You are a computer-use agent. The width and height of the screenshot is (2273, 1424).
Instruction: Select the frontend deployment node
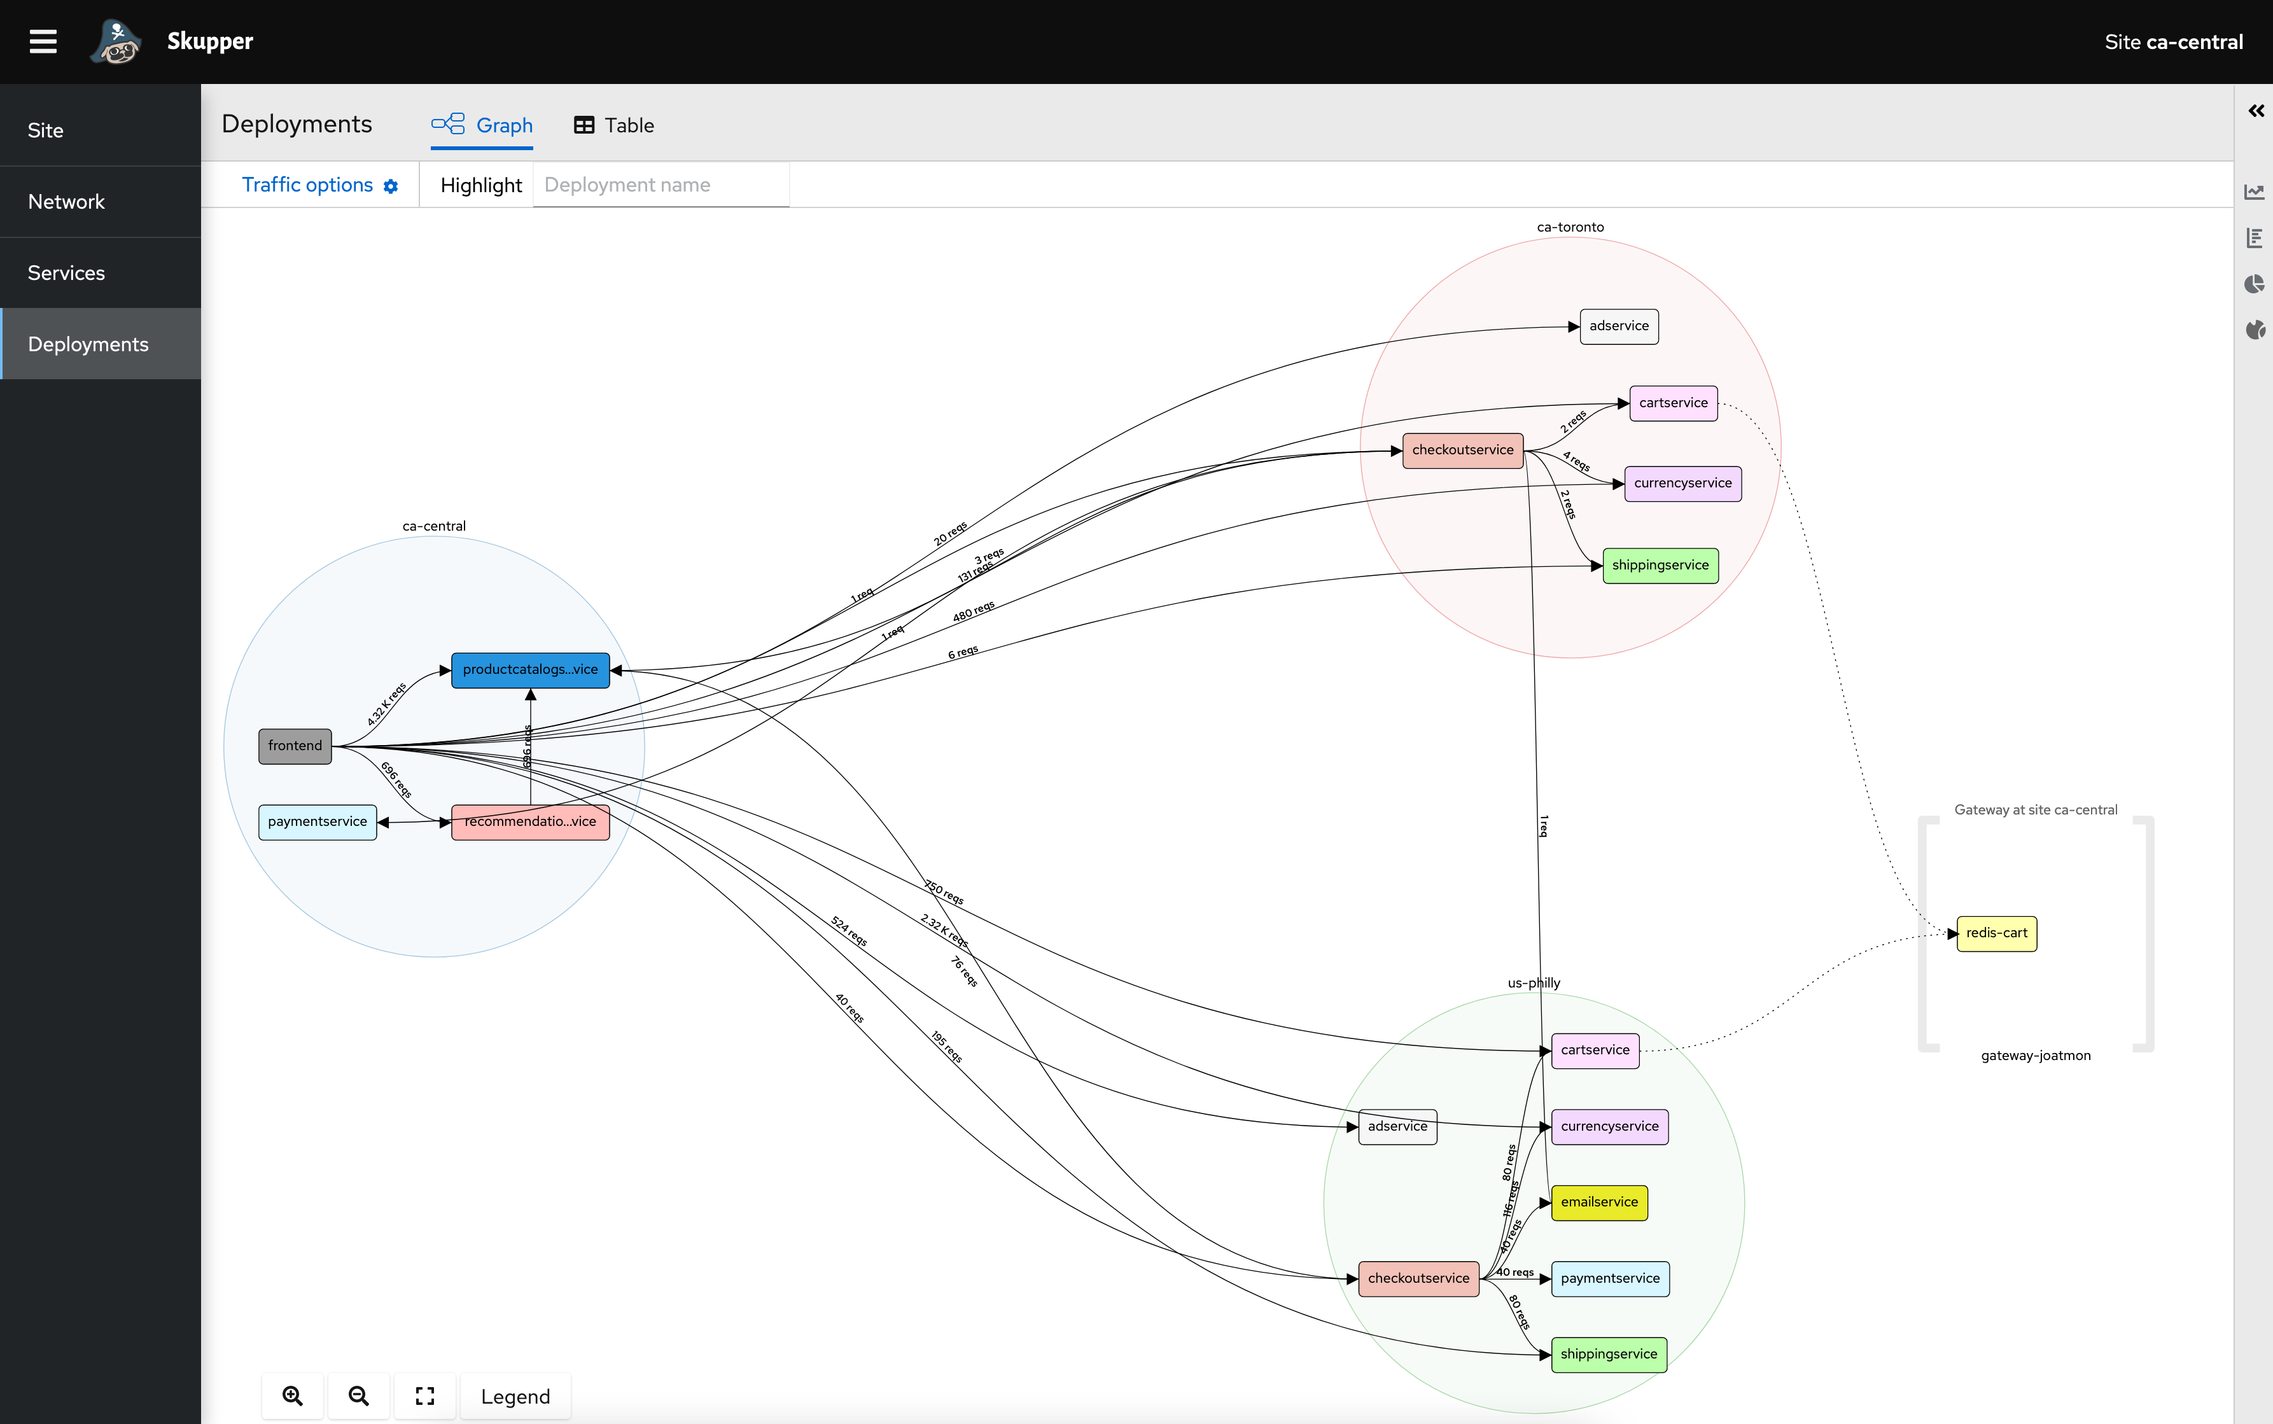pyautogui.click(x=295, y=746)
